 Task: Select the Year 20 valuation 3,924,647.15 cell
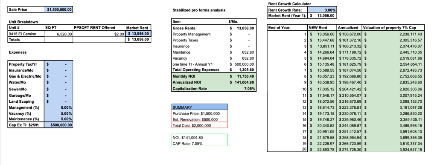393,150
